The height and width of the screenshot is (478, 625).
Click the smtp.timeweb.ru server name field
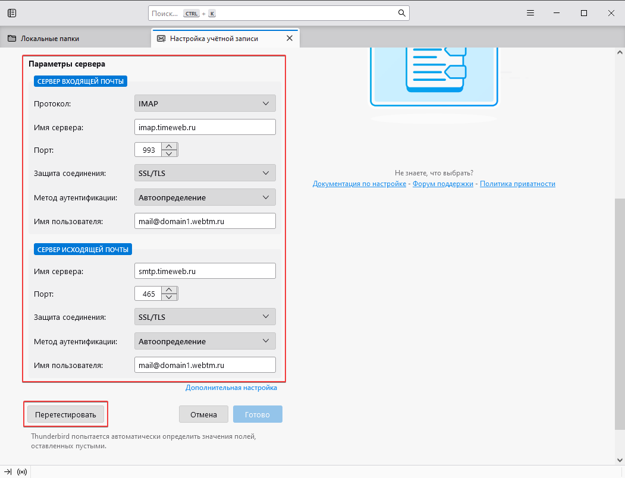(205, 271)
